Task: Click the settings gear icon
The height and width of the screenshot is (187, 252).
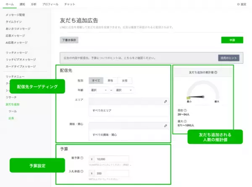Action: (x=238, y=4)
